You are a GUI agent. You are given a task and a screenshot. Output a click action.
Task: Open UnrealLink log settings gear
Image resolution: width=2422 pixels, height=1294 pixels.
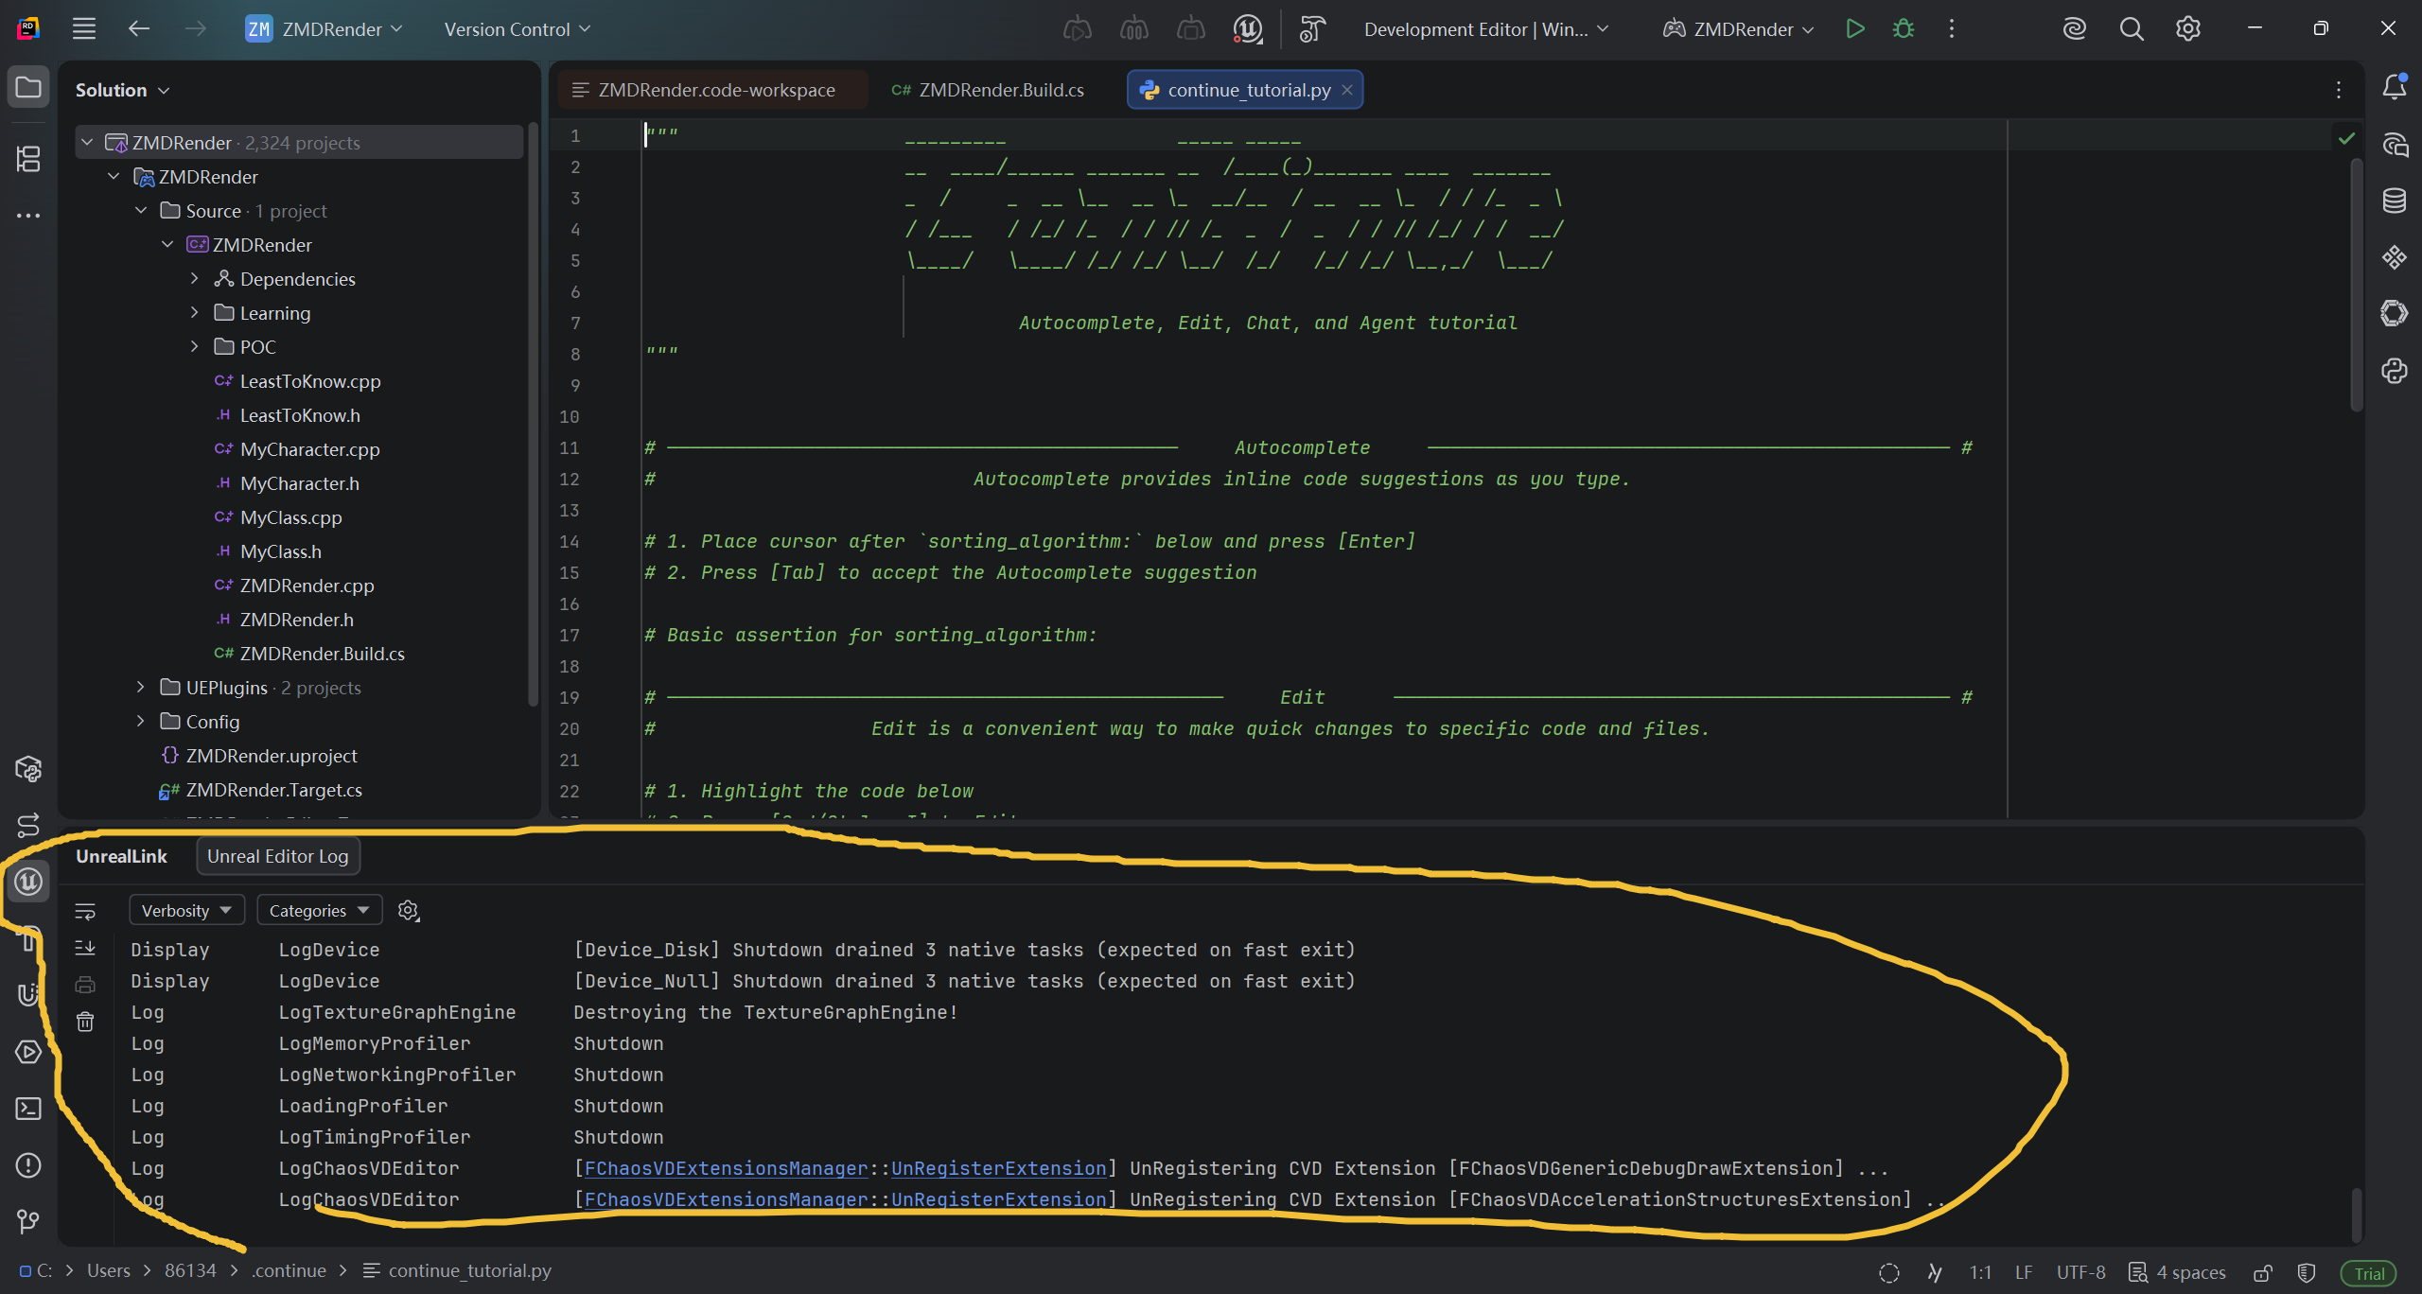[x=409, y=910]
